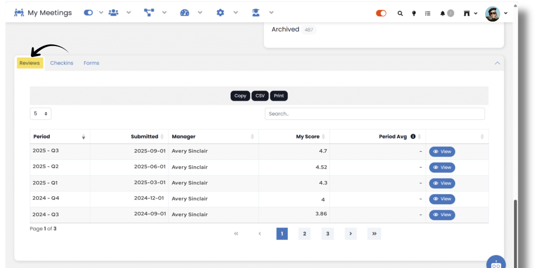Click the team people icon in navbar

tap(113, 13)
